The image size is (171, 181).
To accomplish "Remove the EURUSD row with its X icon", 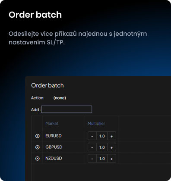I will pos(38,136).
